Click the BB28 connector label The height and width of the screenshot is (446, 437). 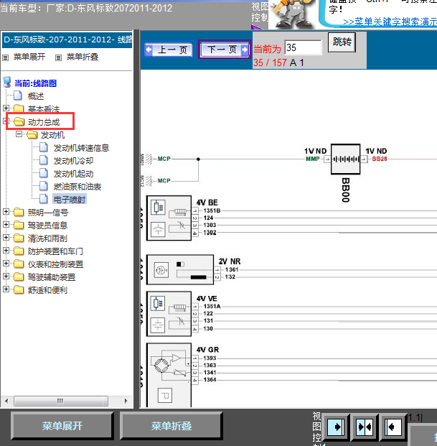tap(380, 159)
